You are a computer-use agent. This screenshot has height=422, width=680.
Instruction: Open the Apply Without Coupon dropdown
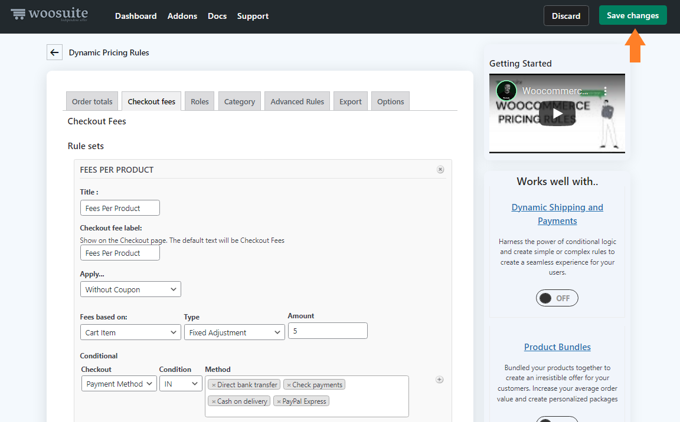[130, 289]
